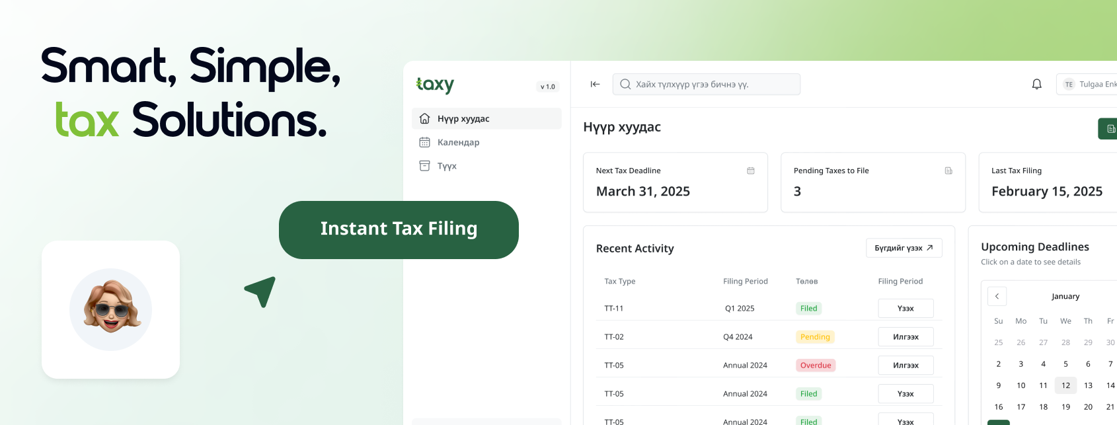Viewport: 1117px width, 425px height.
Task: Click Upcoming Deadlines heading
Action: tap(1035, 247)
